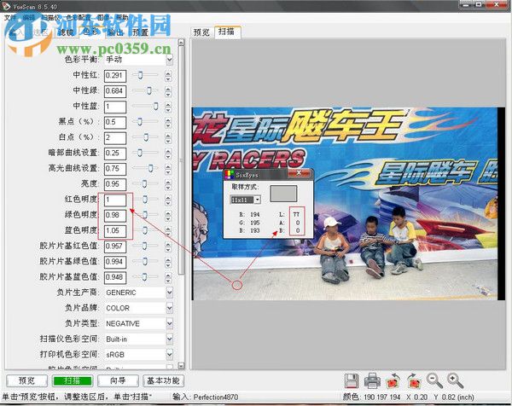
Task: Adjust the 白点 (%) slider
Action: [x=146, y=137]
